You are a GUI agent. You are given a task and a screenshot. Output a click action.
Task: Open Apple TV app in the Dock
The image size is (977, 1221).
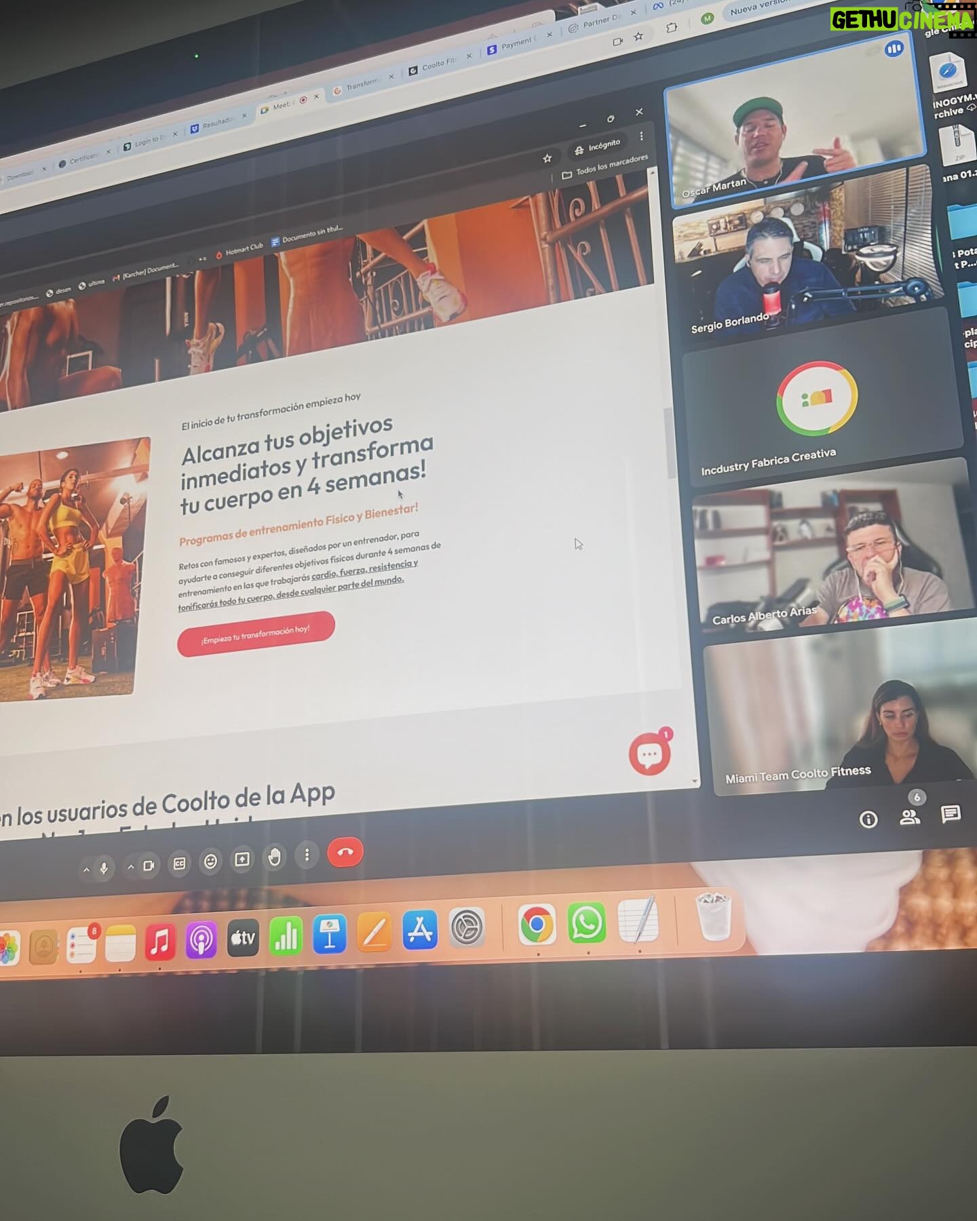coord(243,938)
